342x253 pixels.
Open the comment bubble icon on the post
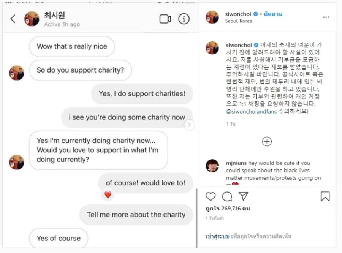point(227,196)
